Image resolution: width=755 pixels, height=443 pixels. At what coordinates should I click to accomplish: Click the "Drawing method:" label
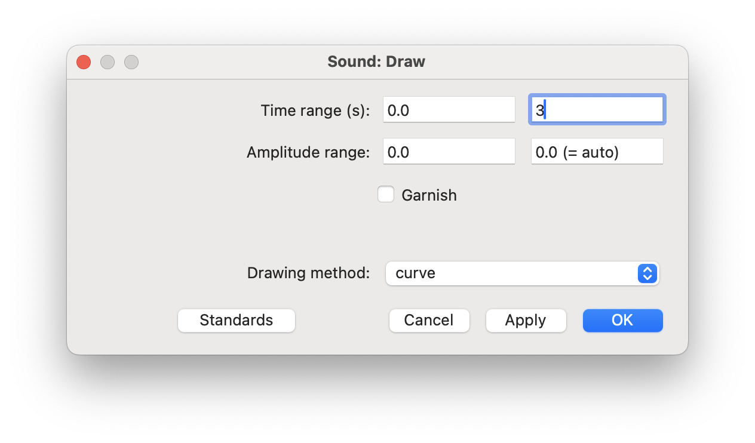308,273
